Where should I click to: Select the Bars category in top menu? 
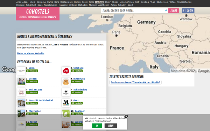click(56, 2)
